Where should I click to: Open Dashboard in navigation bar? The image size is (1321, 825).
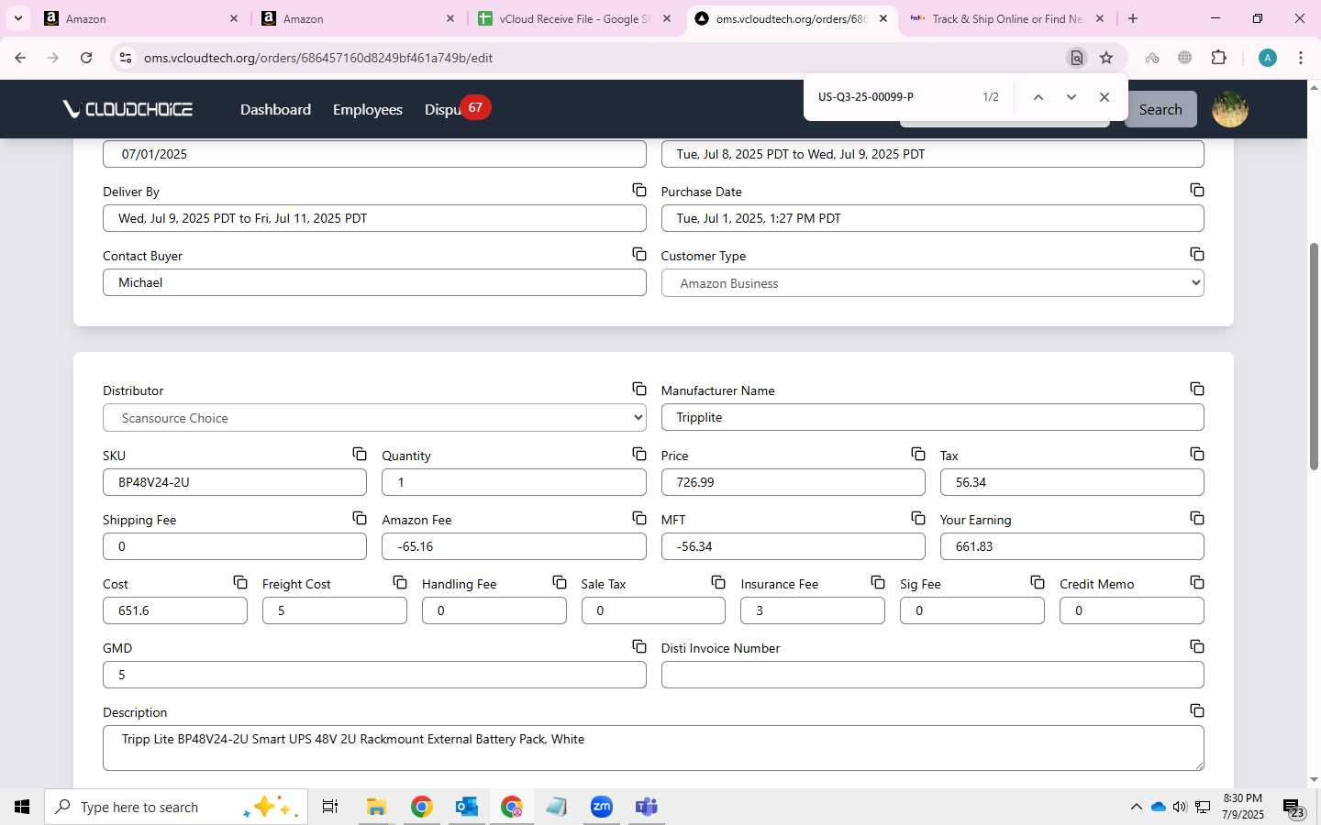pos(275,109)
